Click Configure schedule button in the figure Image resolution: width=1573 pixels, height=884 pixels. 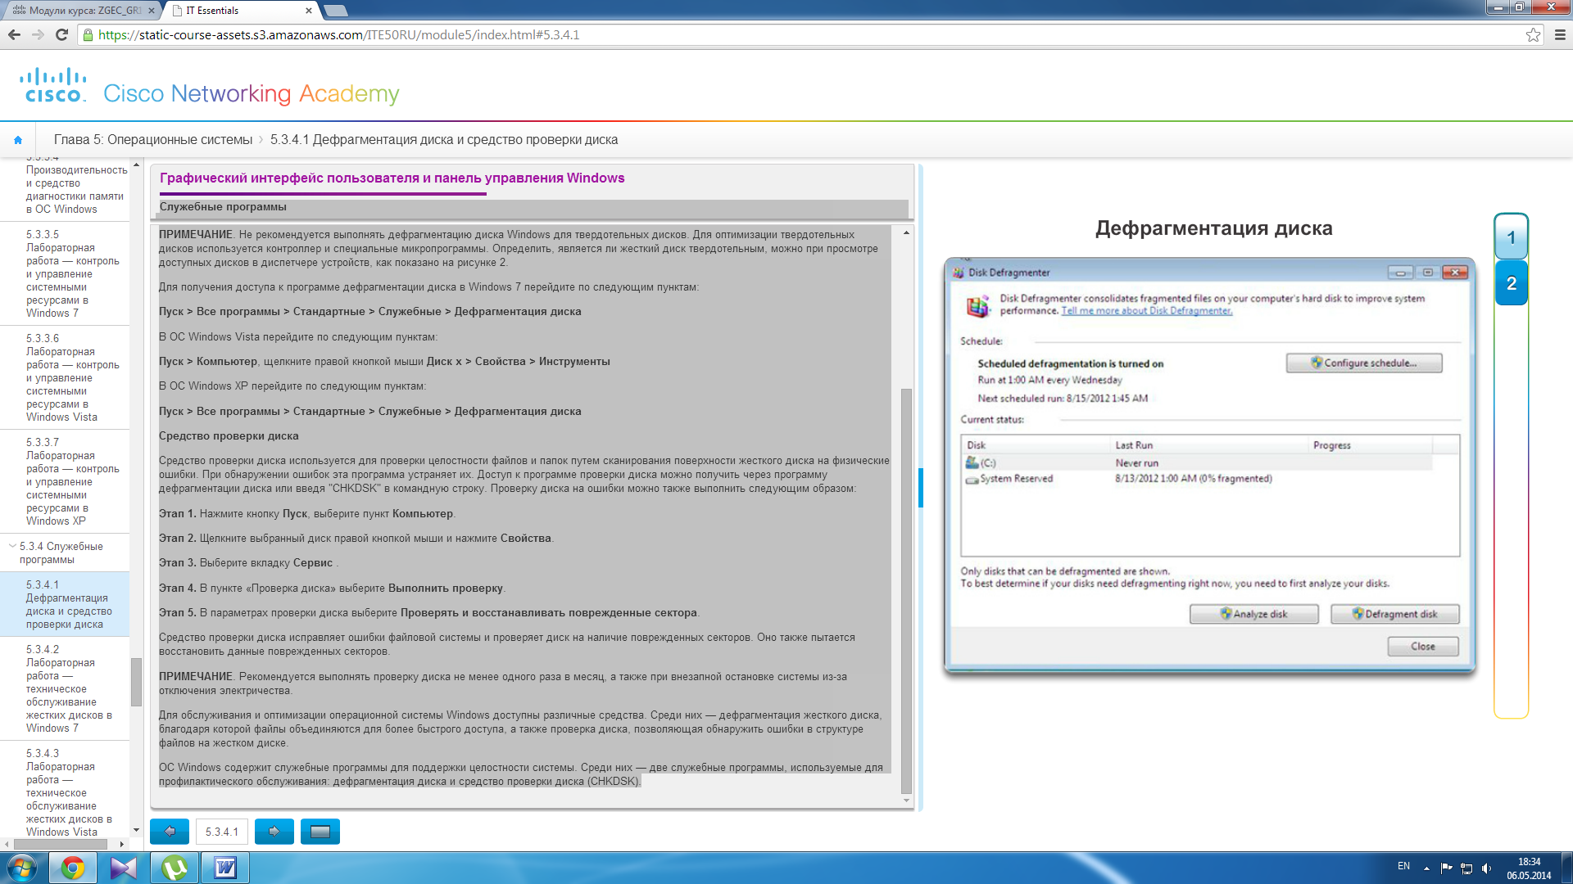point(1364,363)
